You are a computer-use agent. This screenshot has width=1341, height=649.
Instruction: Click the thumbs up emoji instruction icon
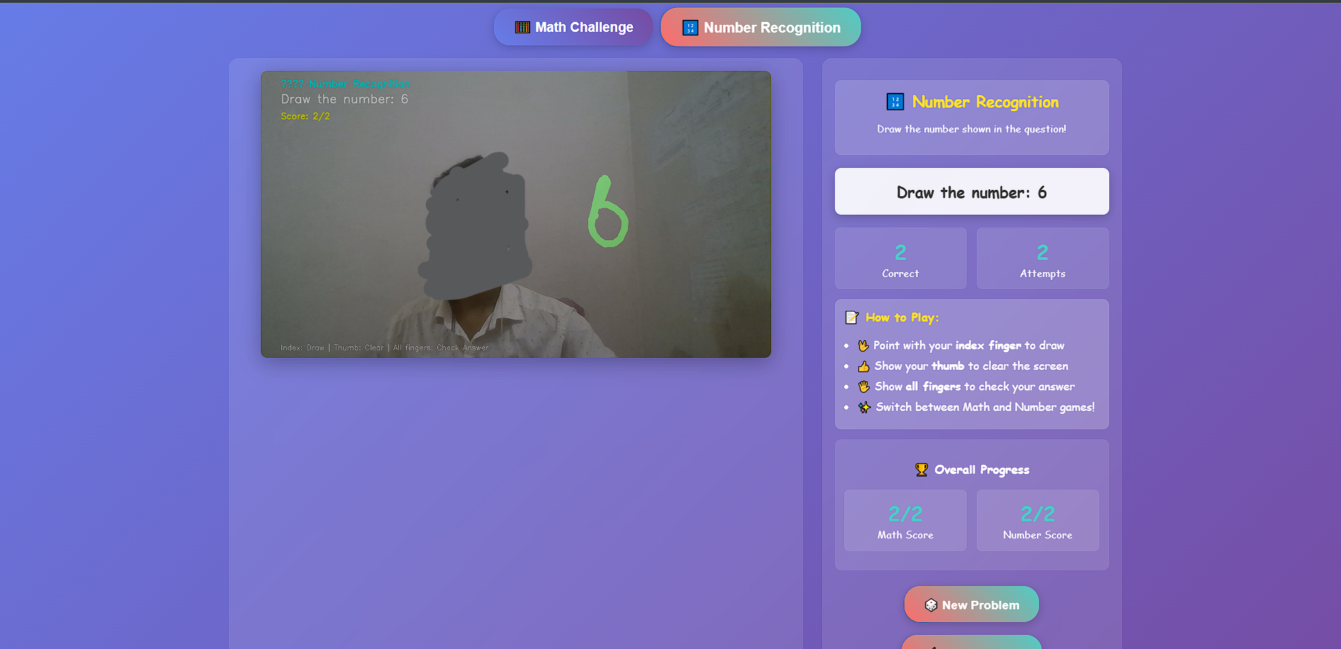[863, 366]
